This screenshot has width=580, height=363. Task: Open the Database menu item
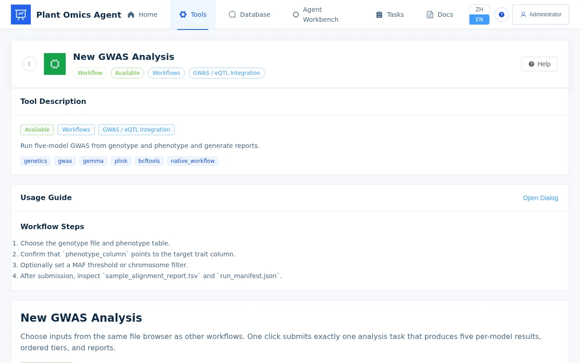click(250, 15)
